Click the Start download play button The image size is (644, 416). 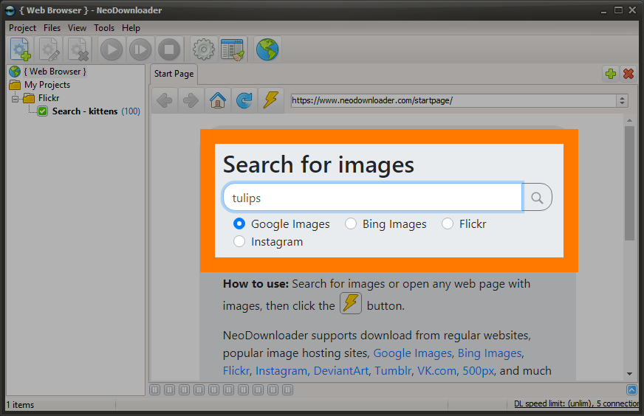point(112,49)
